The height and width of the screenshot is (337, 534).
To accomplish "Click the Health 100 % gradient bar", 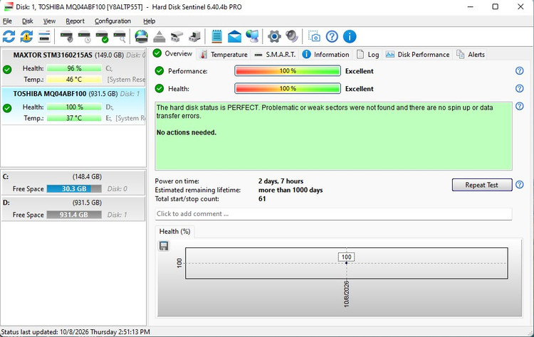I will [288, 88].
